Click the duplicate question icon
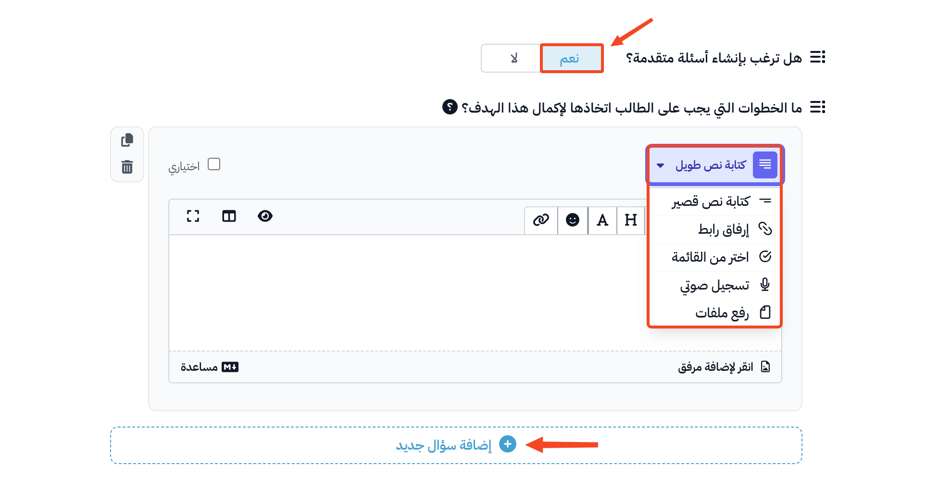Screen dimensions: 926x504 127,140
